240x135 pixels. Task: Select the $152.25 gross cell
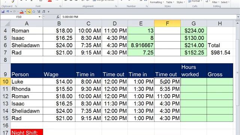point(194,52)
